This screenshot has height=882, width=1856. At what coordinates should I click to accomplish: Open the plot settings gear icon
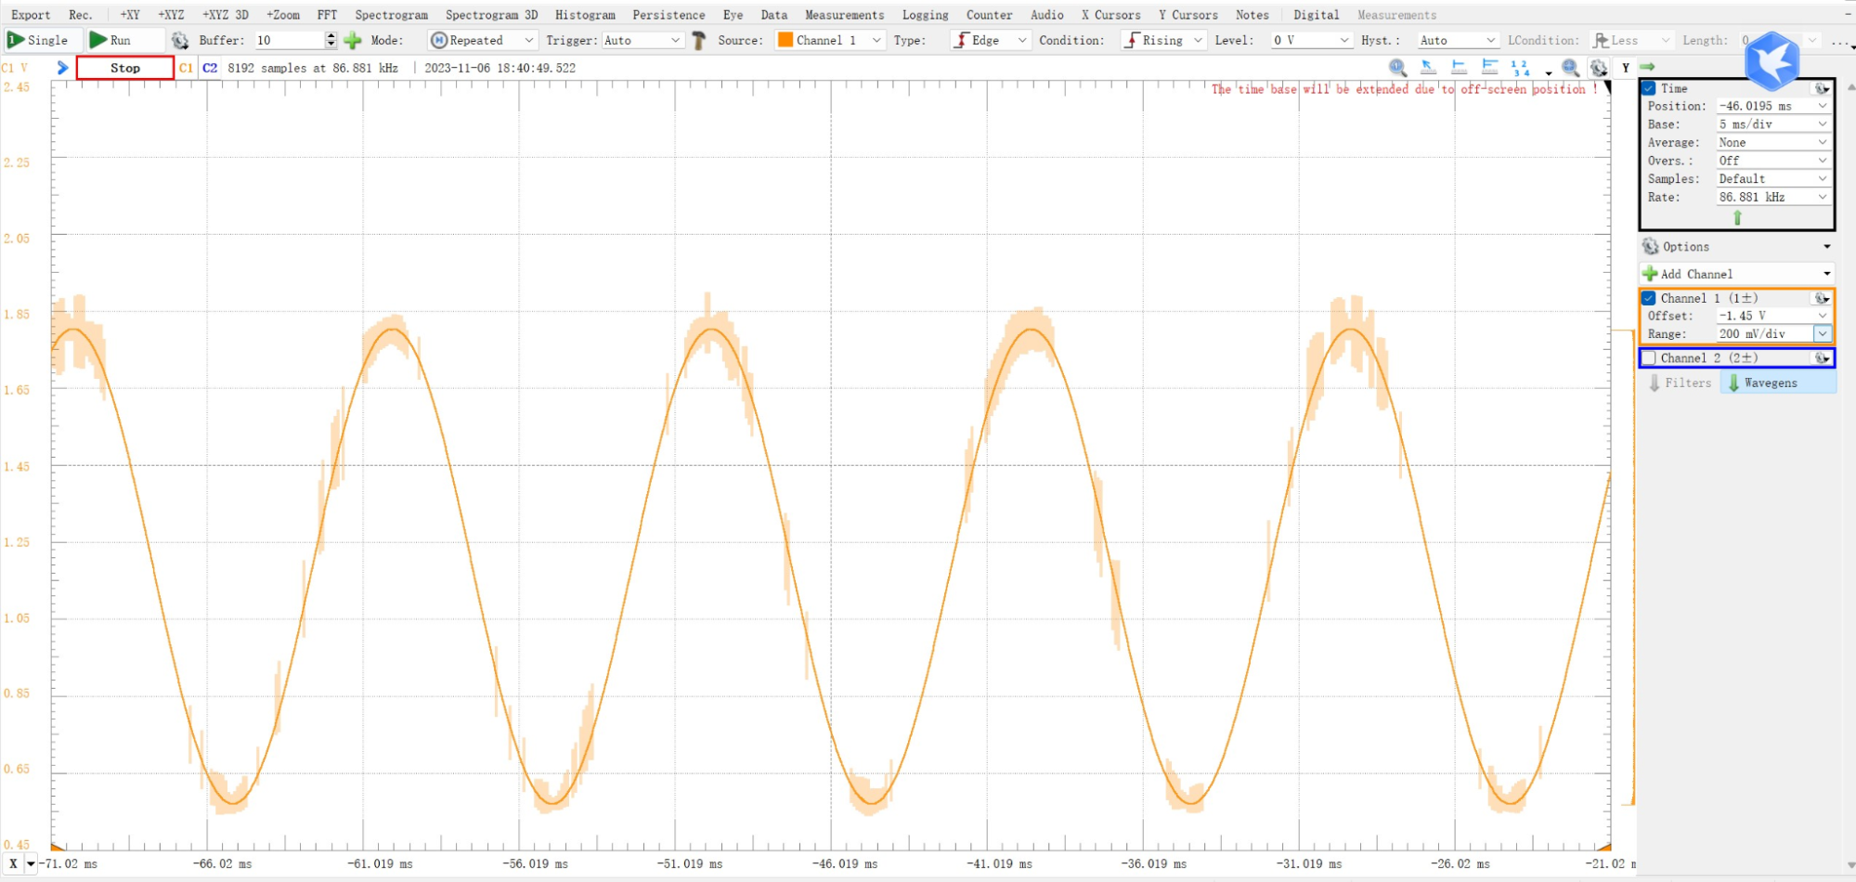click(x=1598, y=68)
